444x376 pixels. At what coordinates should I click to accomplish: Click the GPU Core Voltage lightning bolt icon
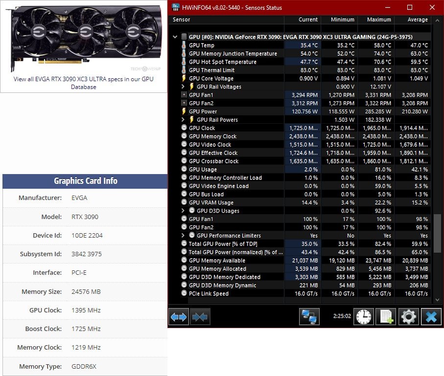point(183,78)
